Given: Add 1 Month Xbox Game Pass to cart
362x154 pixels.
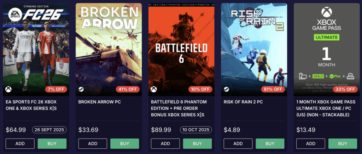Looking at the screenshot, I should click(311, 143).
